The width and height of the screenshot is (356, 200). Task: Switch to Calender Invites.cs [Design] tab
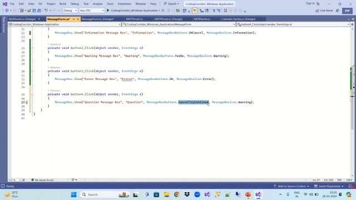click(239, 19)
